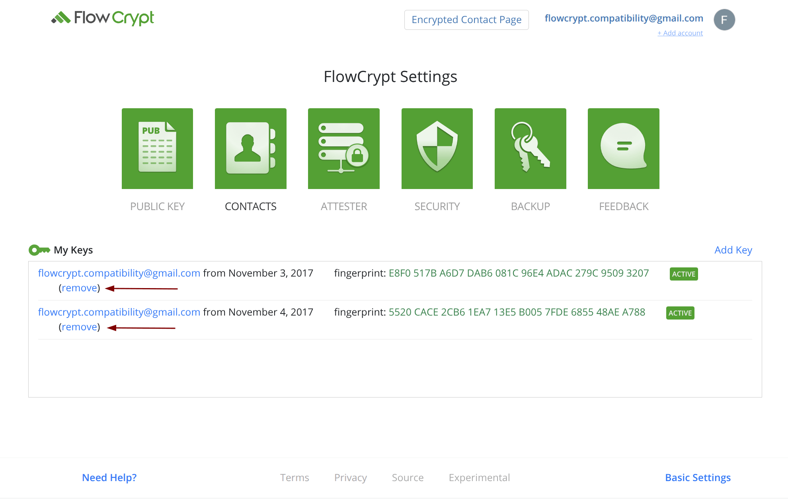Select the BACKUP label

(x=531, y=207)
